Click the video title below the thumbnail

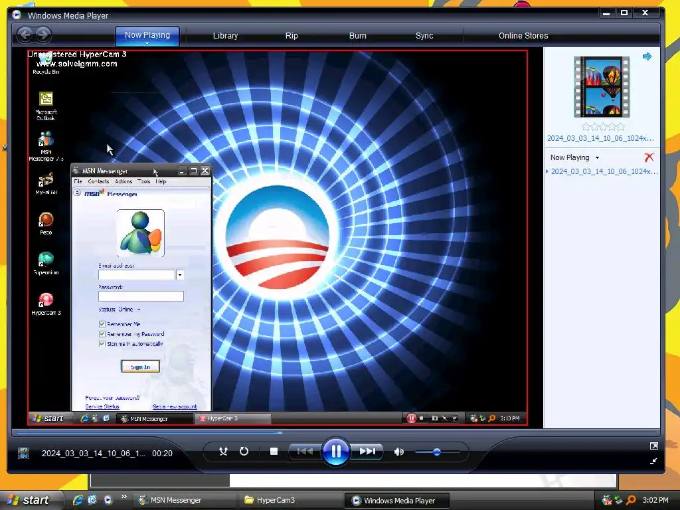pos(600,138)
